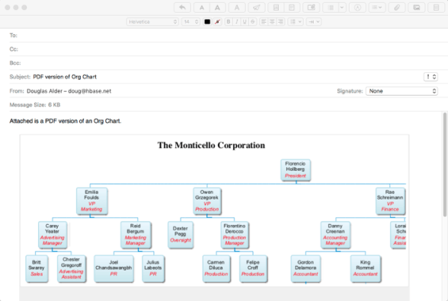Click the Bcc recipient field
The height and width of the screenshot is (301, 448).
(x=229, y=63)
